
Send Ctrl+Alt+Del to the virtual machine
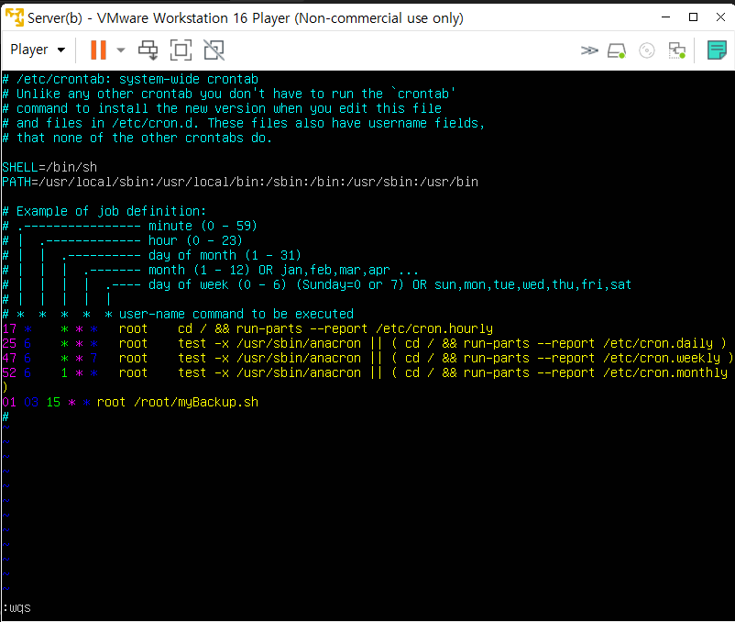pyautogui.click(x=148, y=50)
